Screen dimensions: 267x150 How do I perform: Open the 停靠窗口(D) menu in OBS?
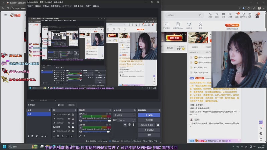[x=56, y=6]
